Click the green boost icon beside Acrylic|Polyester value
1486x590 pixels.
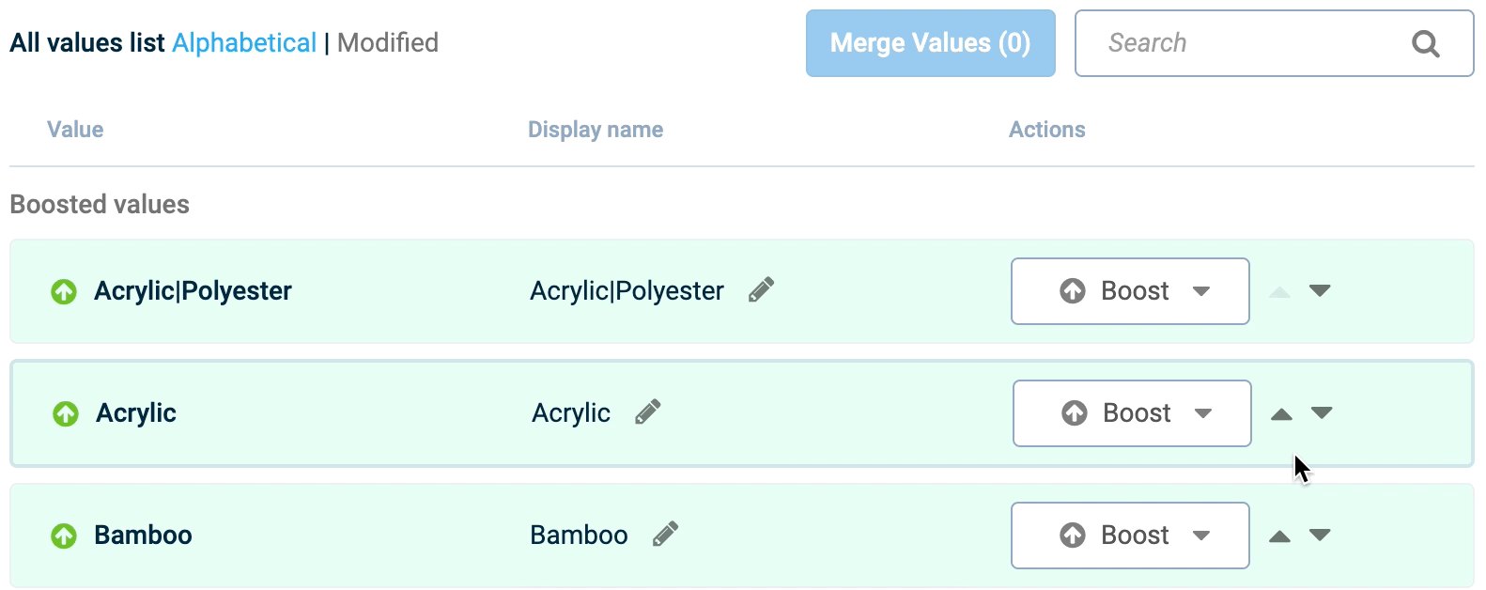(64, 291)
